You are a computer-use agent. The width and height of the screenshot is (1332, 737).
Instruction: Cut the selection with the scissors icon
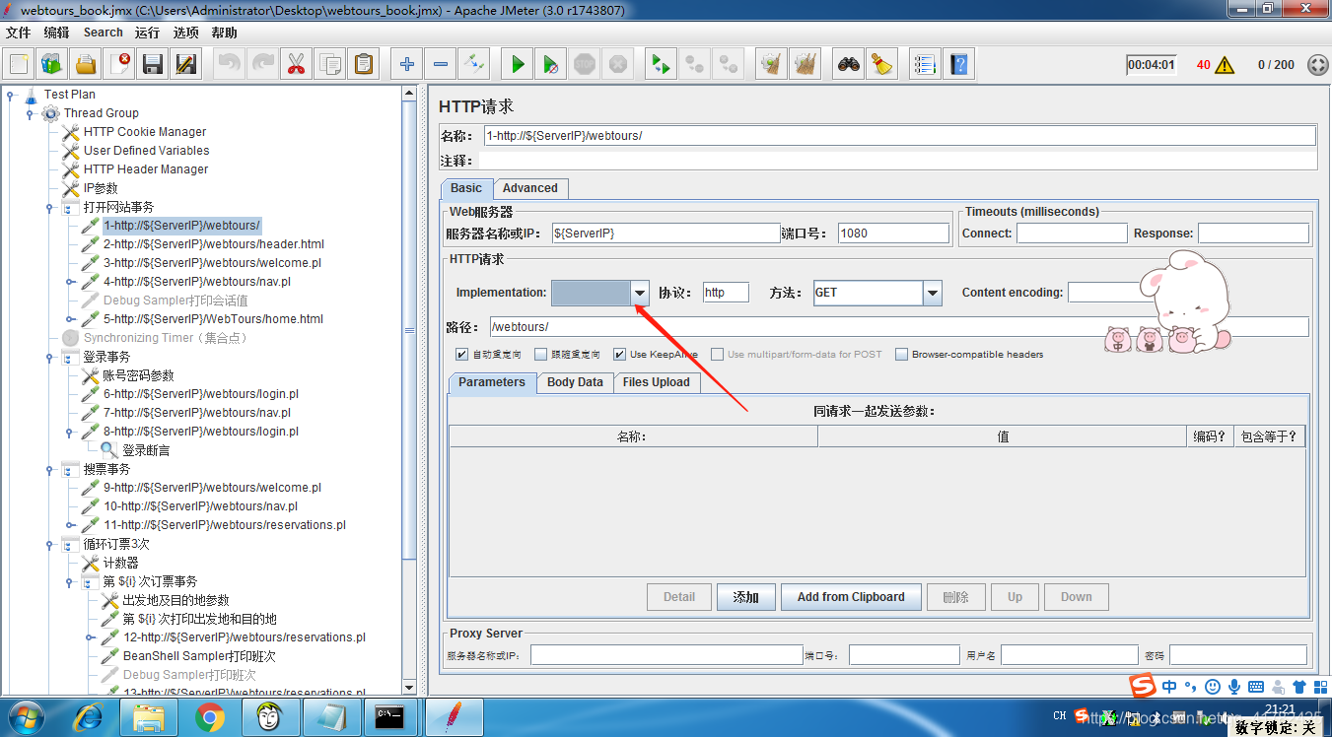[296, 65]
